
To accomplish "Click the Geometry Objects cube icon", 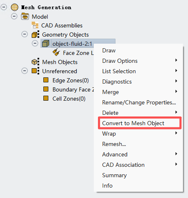I will pos(35,35).
